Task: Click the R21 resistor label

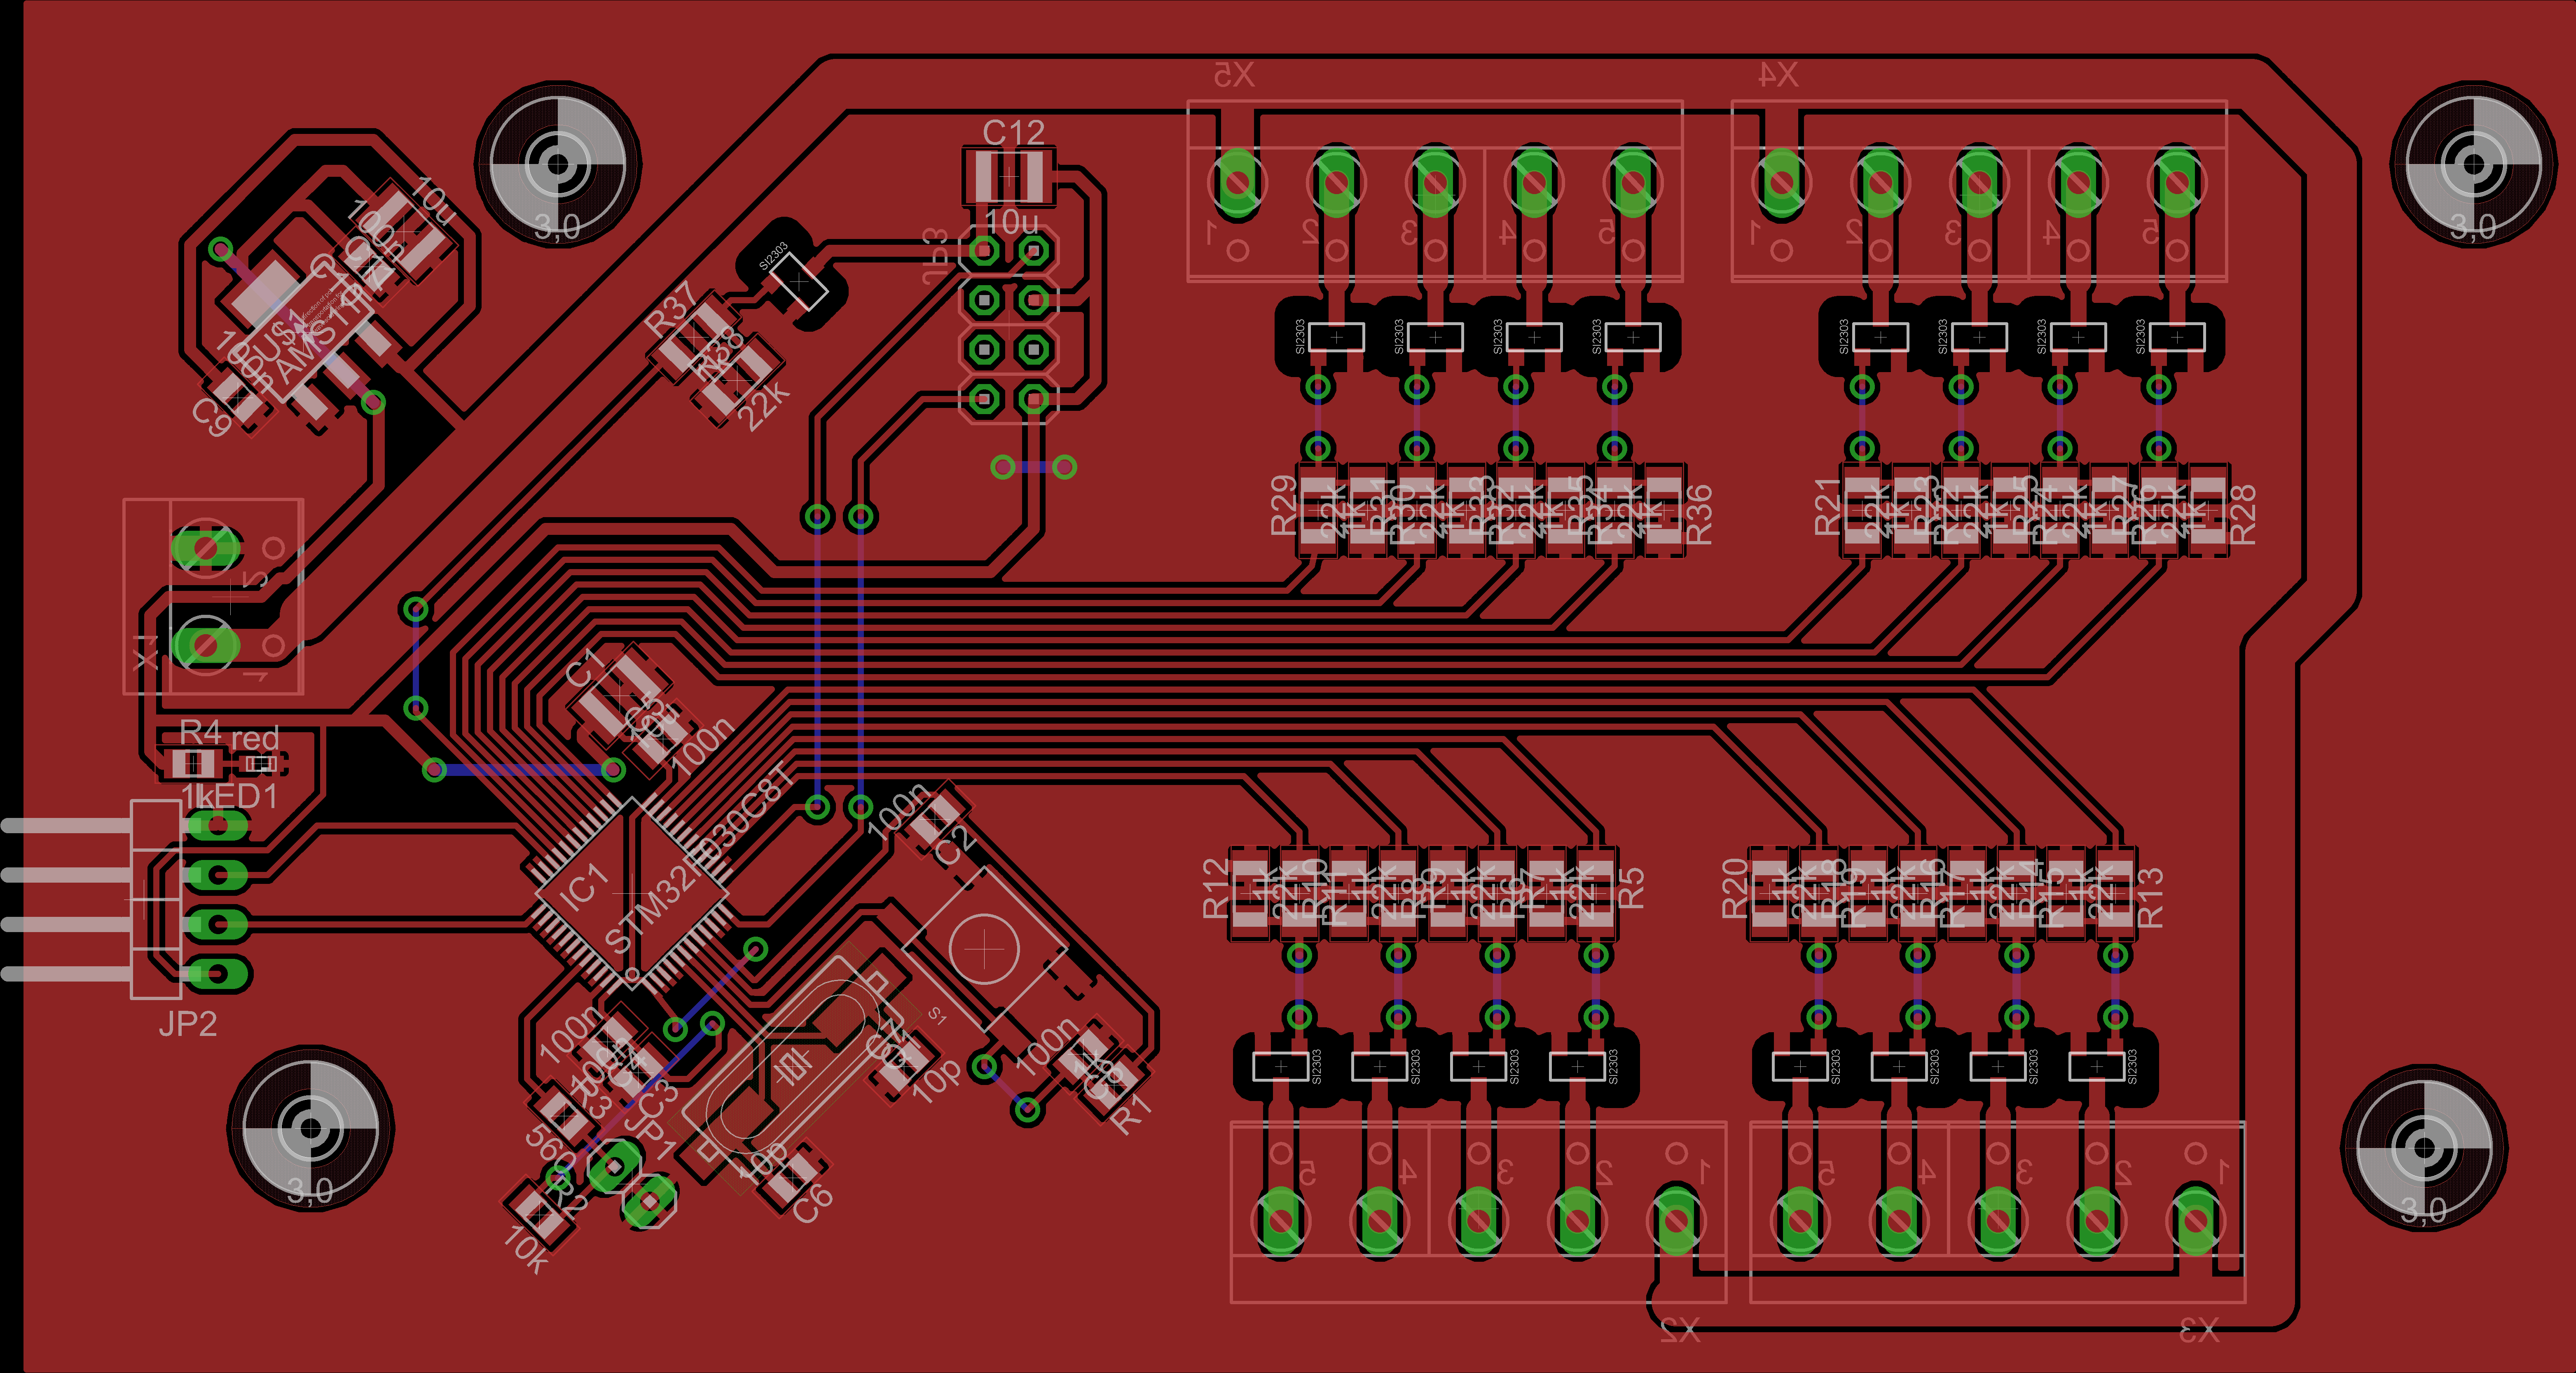Action: (1827, 506)
